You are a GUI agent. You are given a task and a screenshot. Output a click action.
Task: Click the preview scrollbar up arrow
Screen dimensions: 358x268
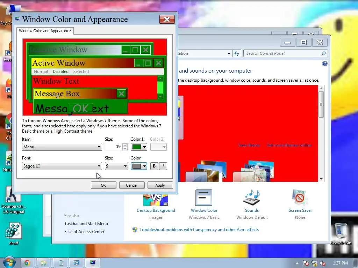[x=160, y=79]
